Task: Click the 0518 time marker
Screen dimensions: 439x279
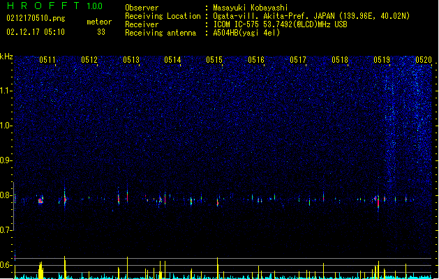Action: point(340,60)
